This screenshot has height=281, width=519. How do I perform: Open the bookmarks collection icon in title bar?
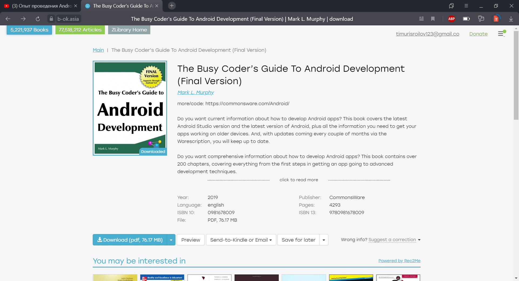[451, 6]
